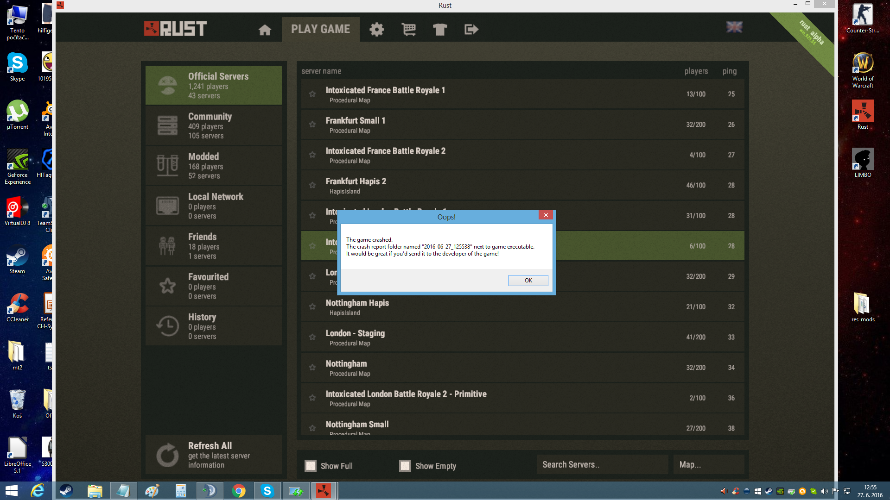890x500 pixels.
Task: Favourite Nottingham Hapis with star icon
Action: (312, 307)
